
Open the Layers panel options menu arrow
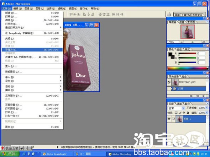pyautogui.click(x=207, y=103)
